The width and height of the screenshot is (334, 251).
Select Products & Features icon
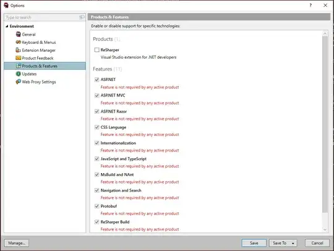[19, 66]
